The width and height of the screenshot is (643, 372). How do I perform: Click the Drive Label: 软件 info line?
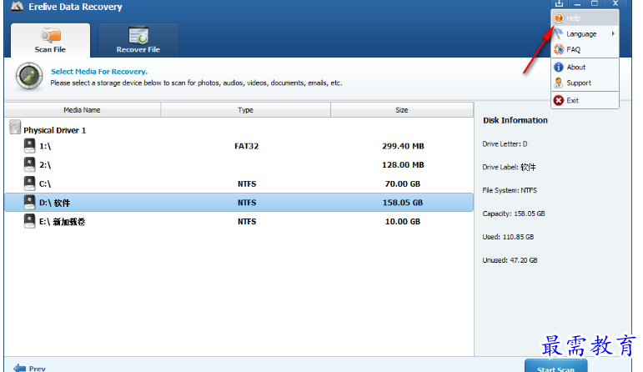coord(509,168)
